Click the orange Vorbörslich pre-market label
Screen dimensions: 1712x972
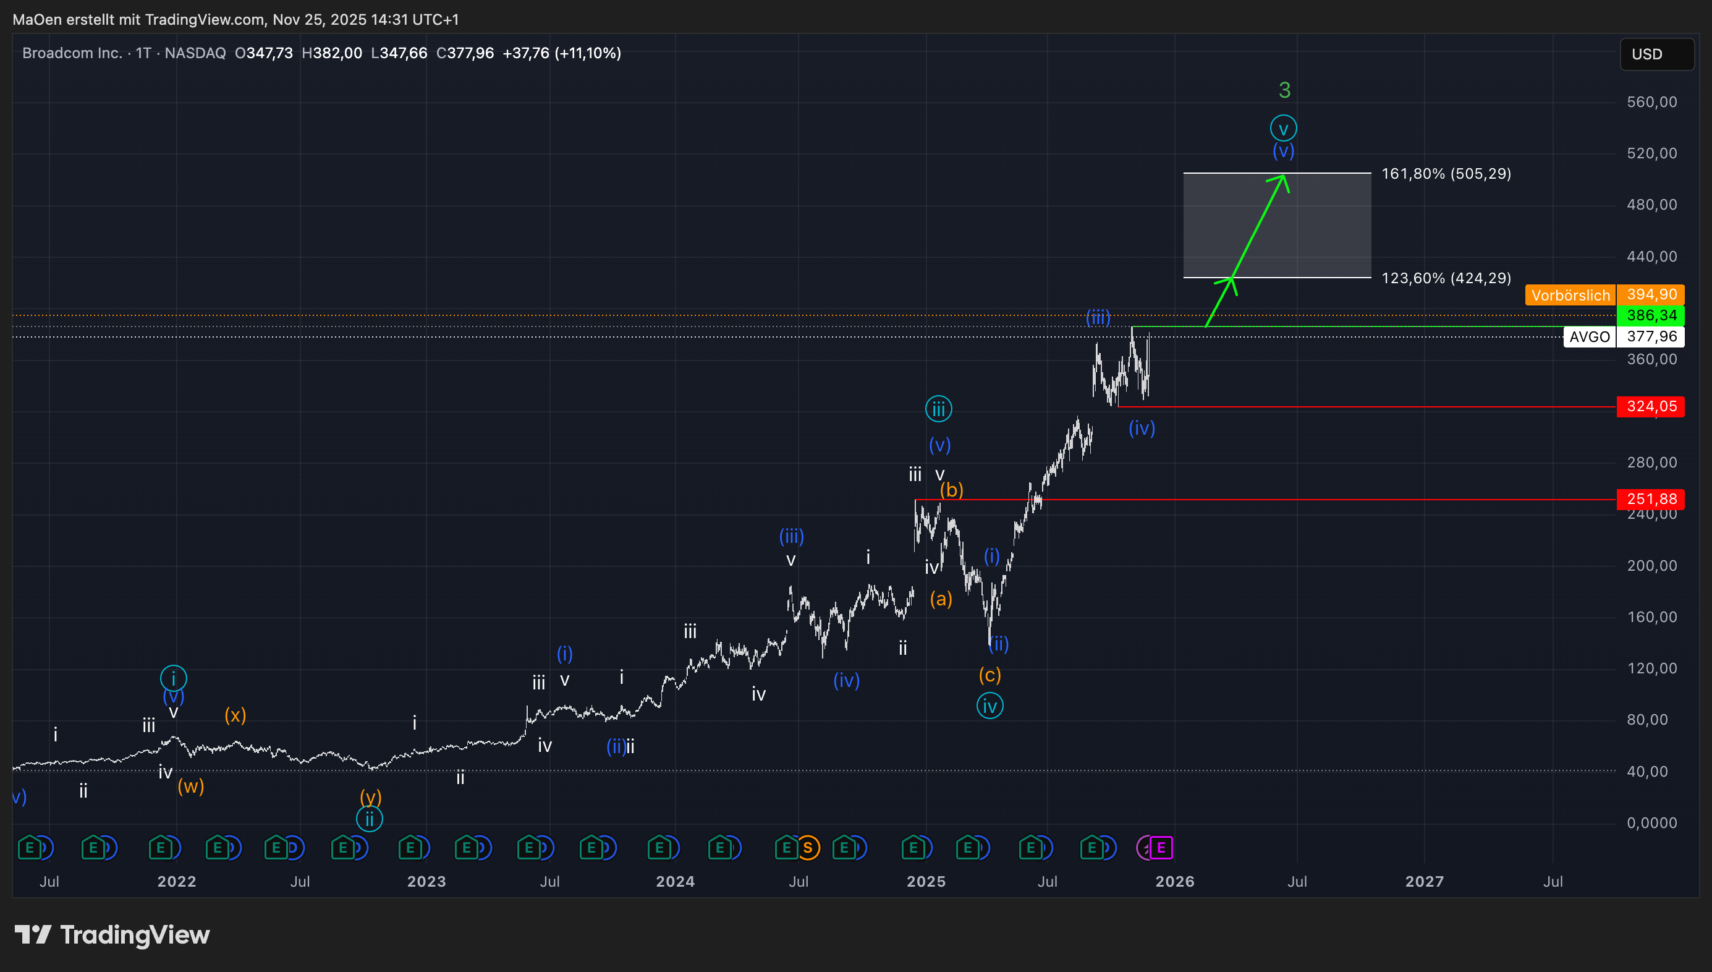tap(1570, 295)
